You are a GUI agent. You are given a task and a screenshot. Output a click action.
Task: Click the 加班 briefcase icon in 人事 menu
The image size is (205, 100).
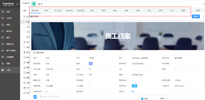[x=24, y=93]
